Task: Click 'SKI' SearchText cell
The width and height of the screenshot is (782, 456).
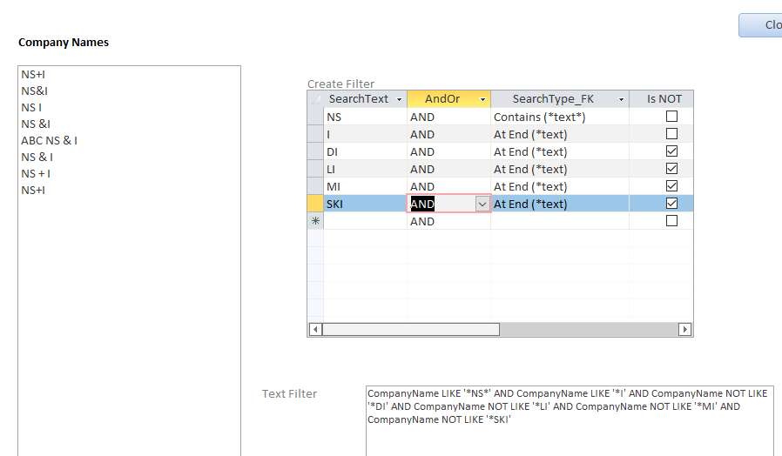Action: [x=365, y=204]
